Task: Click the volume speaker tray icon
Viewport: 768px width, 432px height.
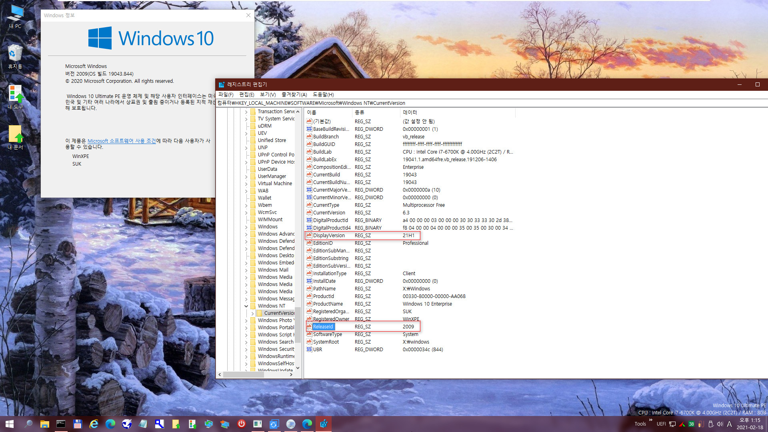Action: click(720, 424)
